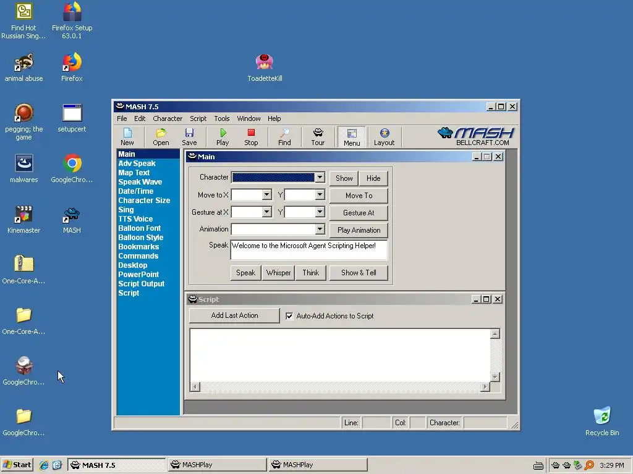Toggle Auto-Add Actions to Script checkbox
Screen dimensions: 633x474
pos(289,316)
